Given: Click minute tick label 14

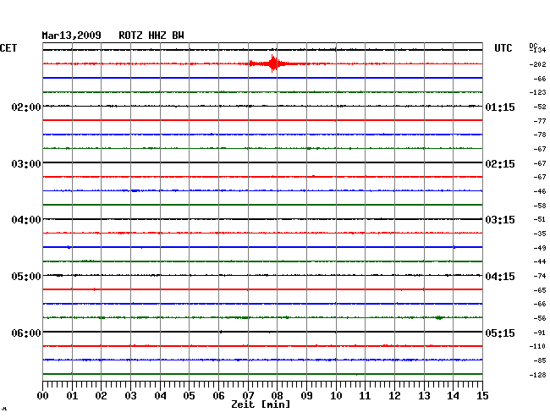Looking at the screenshot, I should [x=453, y=396].
